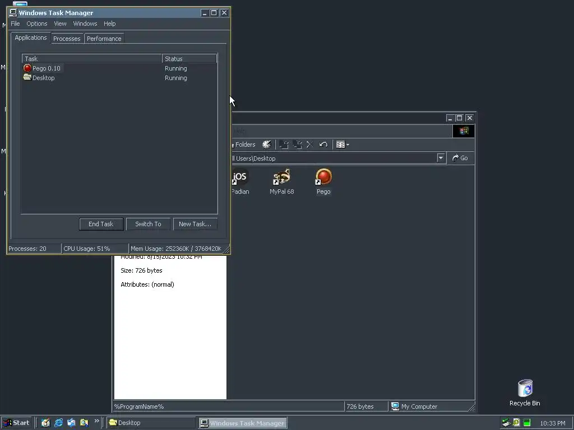Click '%ProgramName%' in Explorer status bar
Image resolution: width=574 pixels, height=430 pixels.
click(x=139, y=406)
